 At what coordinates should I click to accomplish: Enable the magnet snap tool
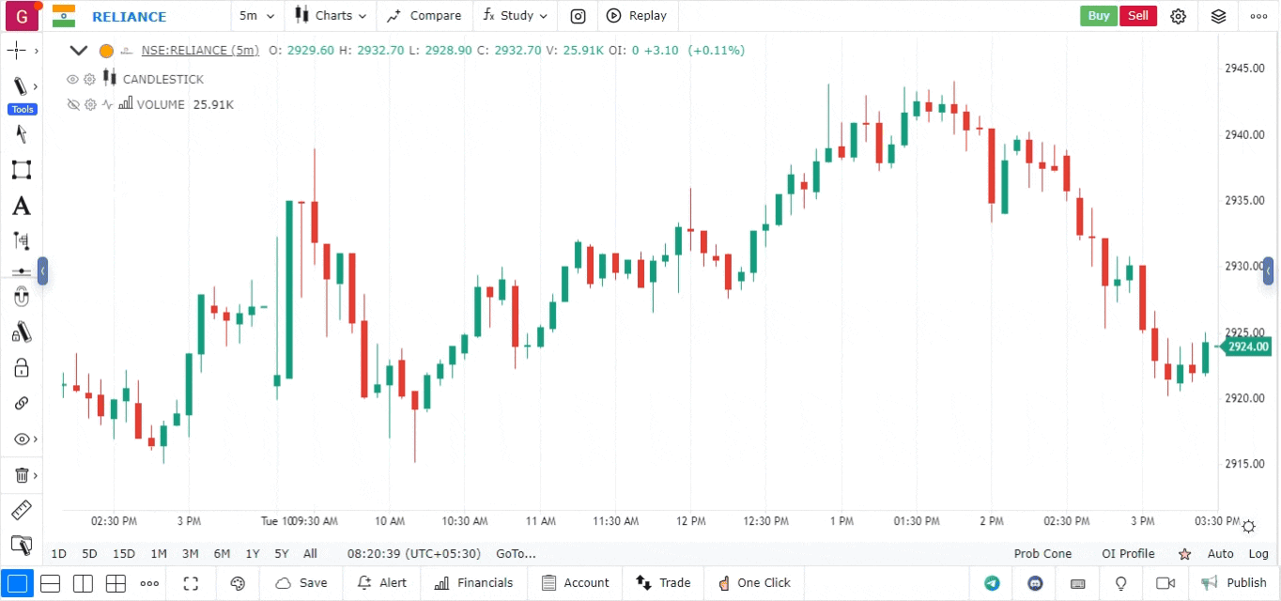pos(21,298)
